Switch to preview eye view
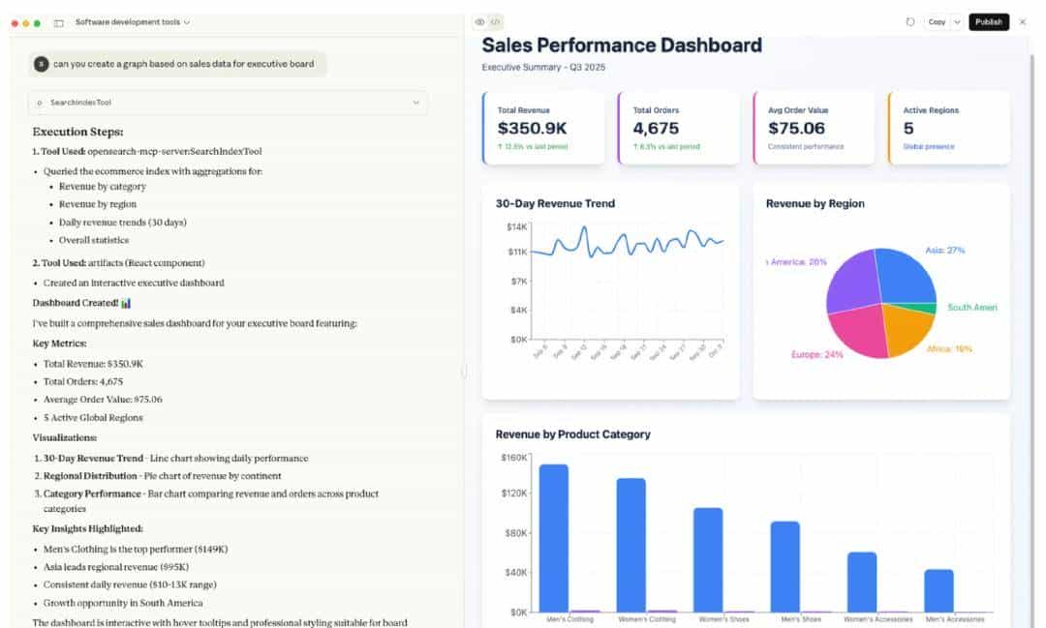The image size is (1046, 628). [480, 21]
